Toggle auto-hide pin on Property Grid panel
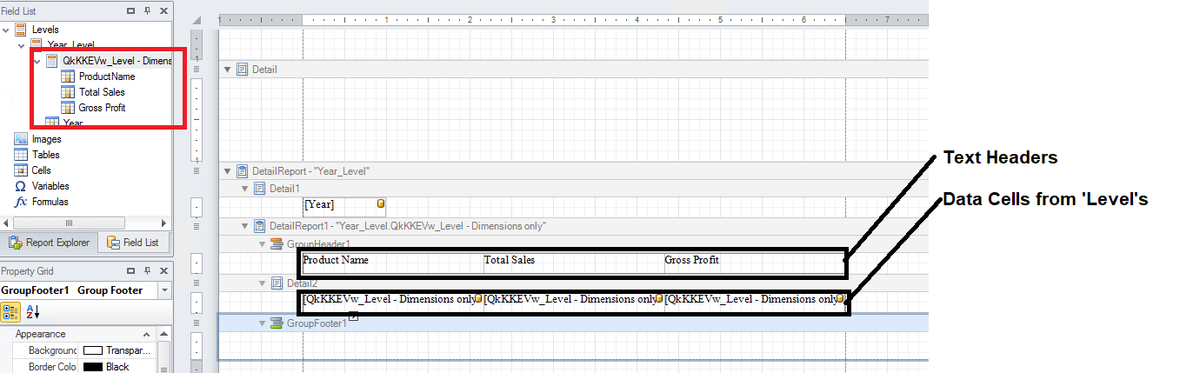The height and width of the screenshot is (373, 1180). point(147,272)
